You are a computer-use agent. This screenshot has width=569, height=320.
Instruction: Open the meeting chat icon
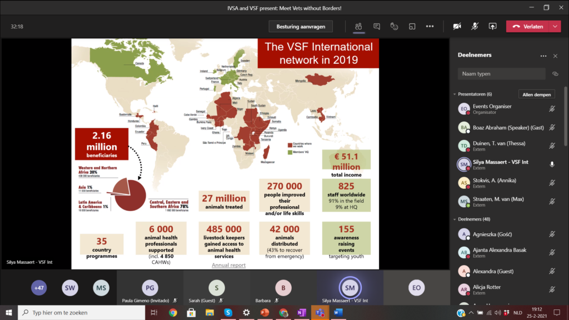tap(377, 26)
